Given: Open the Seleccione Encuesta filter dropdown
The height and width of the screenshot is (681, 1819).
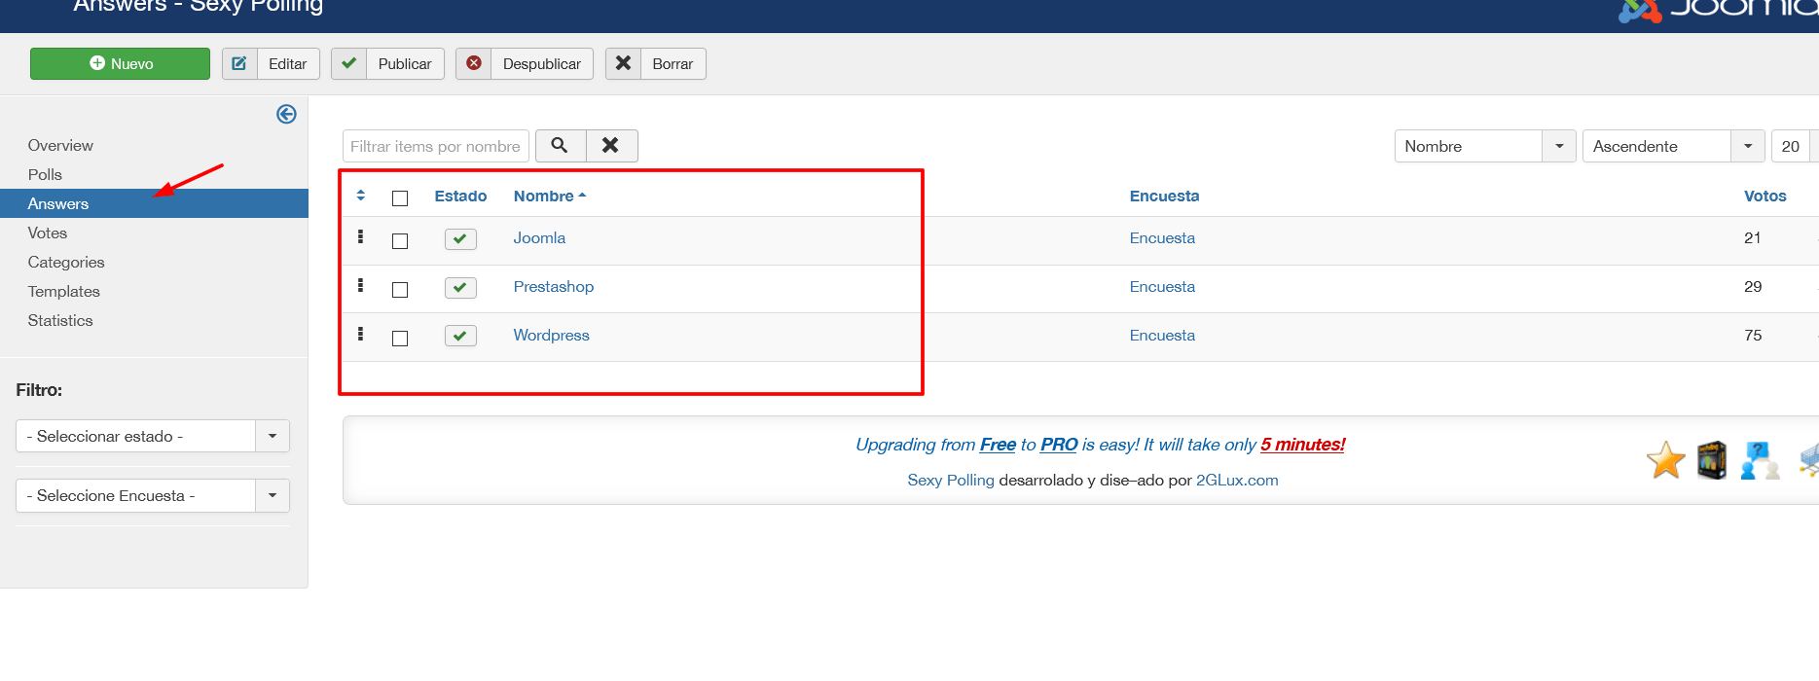Looking at the screenshot, I should pyautogui.click(x=153, y=495).
